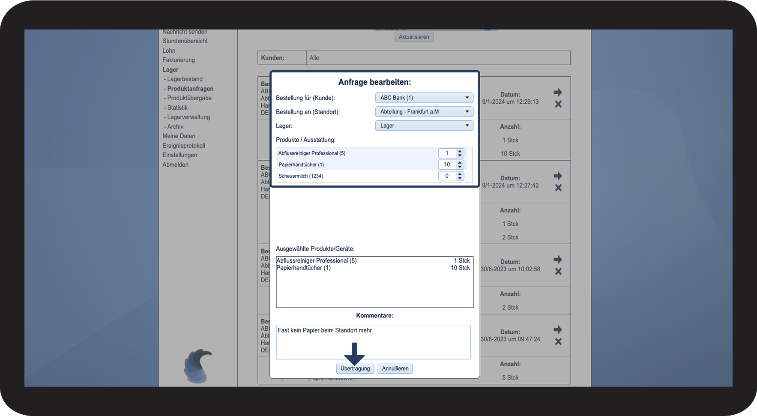
Task: Click the Aktualisieren button
Action: click(414, 37)
